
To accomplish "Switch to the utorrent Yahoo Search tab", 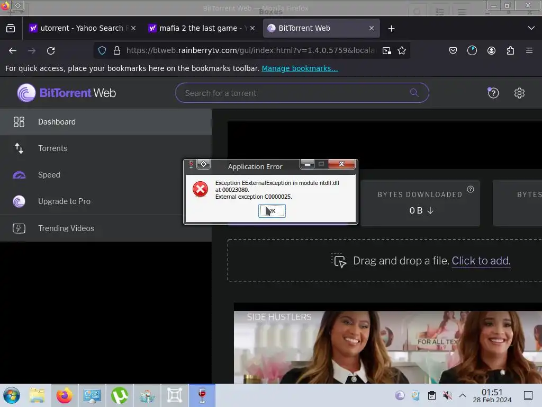I will (x=82, y=28).
